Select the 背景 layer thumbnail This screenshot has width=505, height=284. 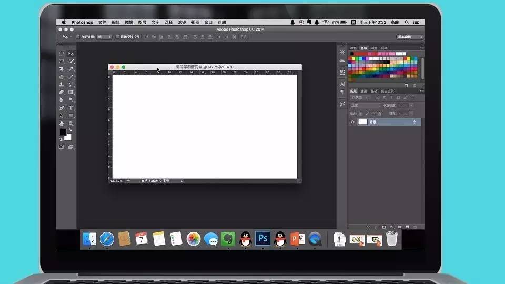(x=362, y=122)
